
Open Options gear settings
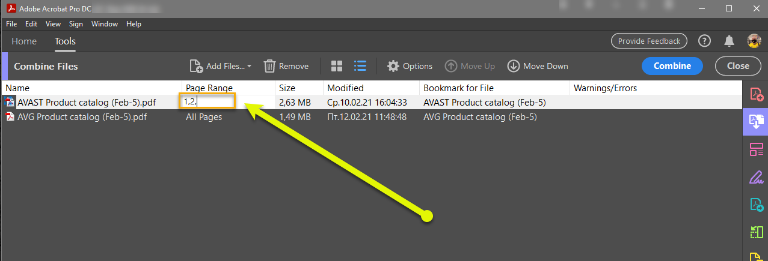tap(393, 66)
